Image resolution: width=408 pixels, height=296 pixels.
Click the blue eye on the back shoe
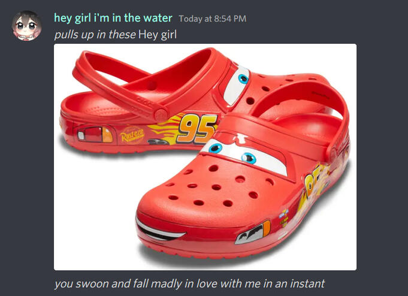click(243, 78)
